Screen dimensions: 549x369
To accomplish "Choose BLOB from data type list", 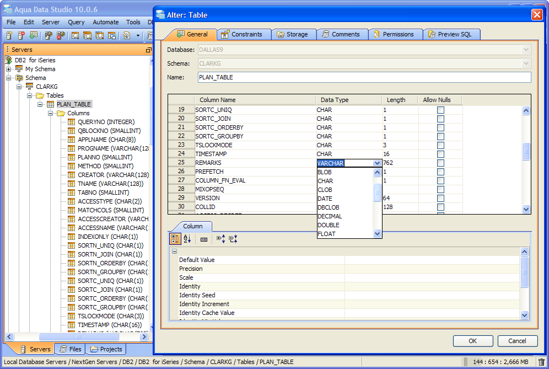I will click(345, 172).
